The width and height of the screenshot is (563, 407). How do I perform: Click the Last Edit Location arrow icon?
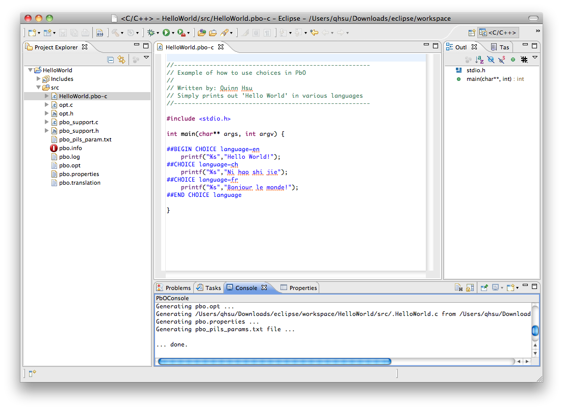pos(314,33)
